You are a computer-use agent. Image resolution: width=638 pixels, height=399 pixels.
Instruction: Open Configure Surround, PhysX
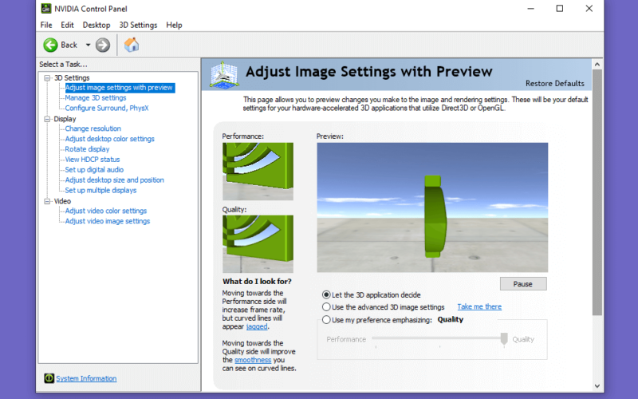point(107,108)
